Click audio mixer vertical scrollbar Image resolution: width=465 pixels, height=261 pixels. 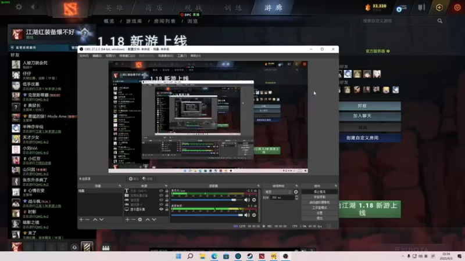[x=259, y=205]
